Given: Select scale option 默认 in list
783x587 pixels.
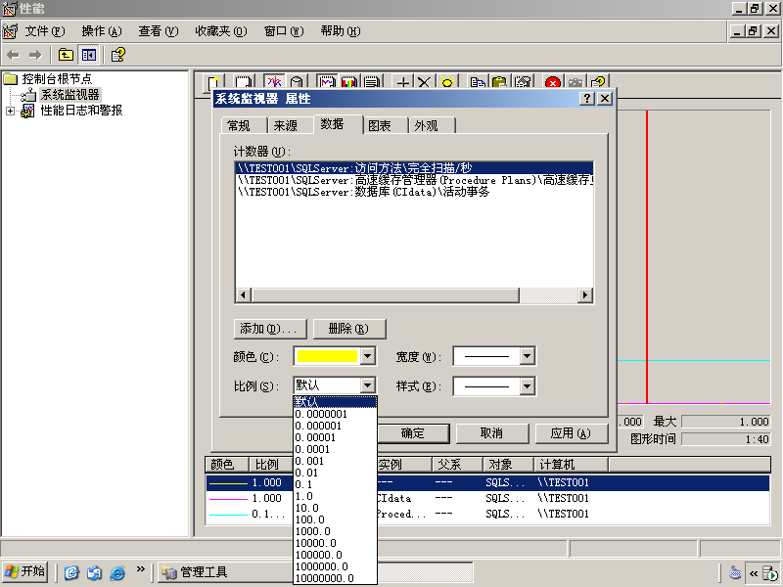Looking at the screenshot, I should (335, 402).
